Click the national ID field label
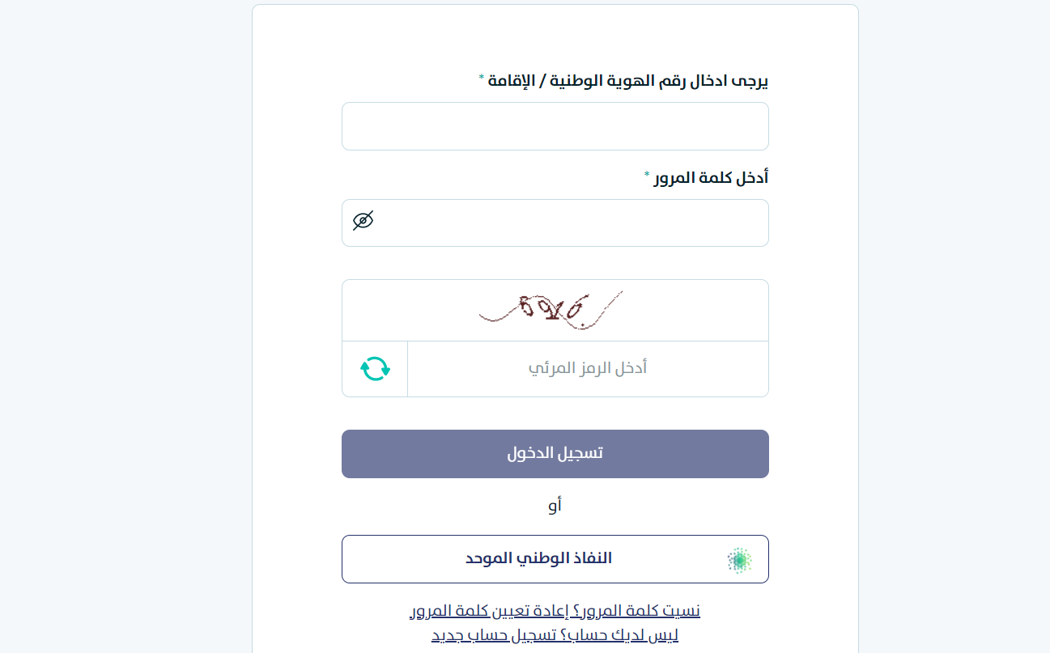This screenshot has width=1050, height=653. 628,81
